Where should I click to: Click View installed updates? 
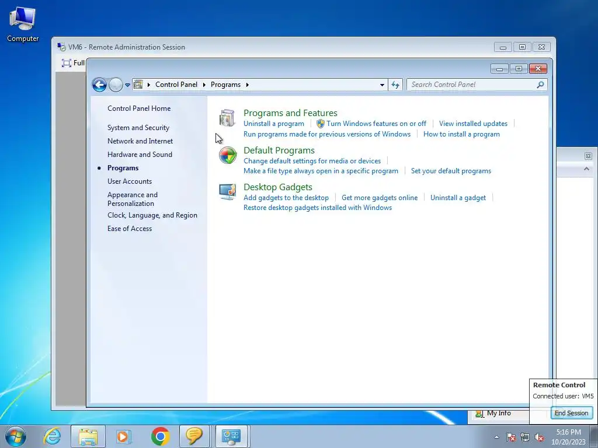point(473,124)
